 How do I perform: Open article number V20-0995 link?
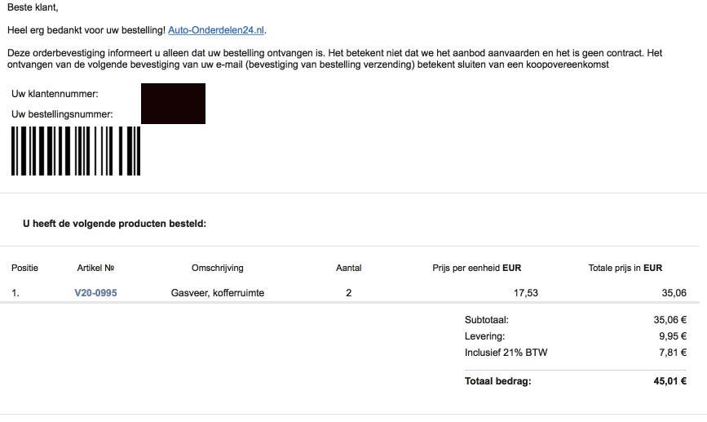95,293
